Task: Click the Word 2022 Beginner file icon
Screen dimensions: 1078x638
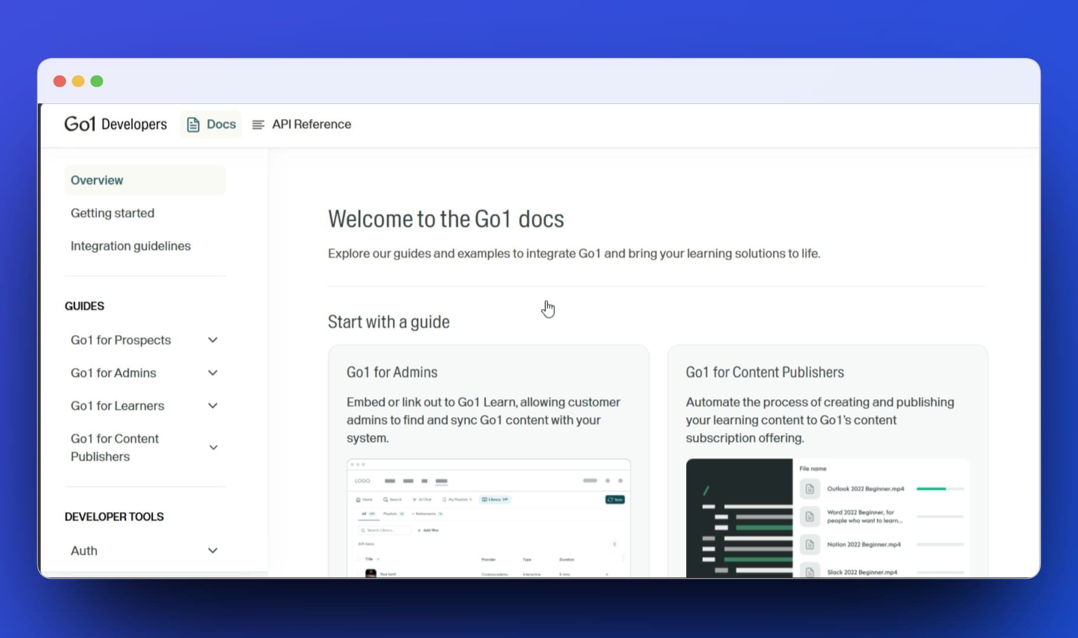Action: (x=810, y=517)
